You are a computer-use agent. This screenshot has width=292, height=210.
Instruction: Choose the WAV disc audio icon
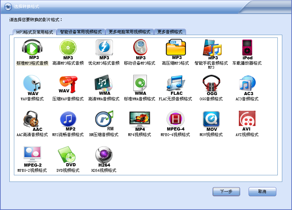(32, 85)
